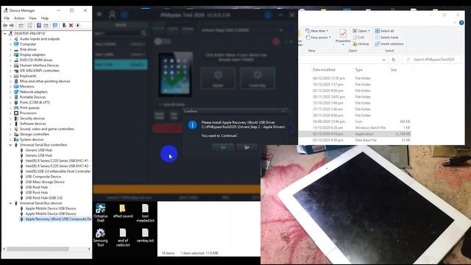Open the View menu in Device Manager
The width and height of the screenshot is (471, 265).
[x=32, y=18]
